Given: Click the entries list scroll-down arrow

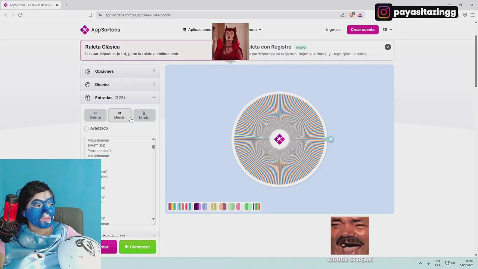Looking at the screenshot, I should coord(153,219).
